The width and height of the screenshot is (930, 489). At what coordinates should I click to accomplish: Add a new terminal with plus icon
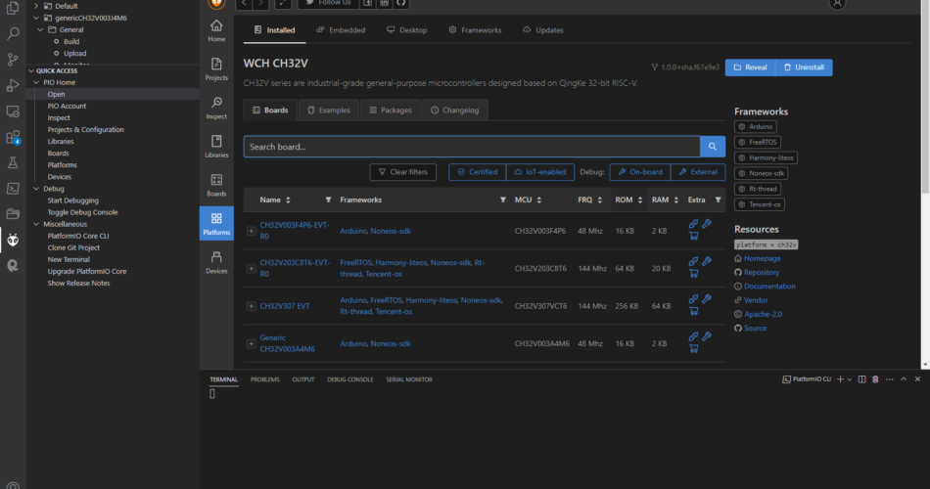coord(840,379)
